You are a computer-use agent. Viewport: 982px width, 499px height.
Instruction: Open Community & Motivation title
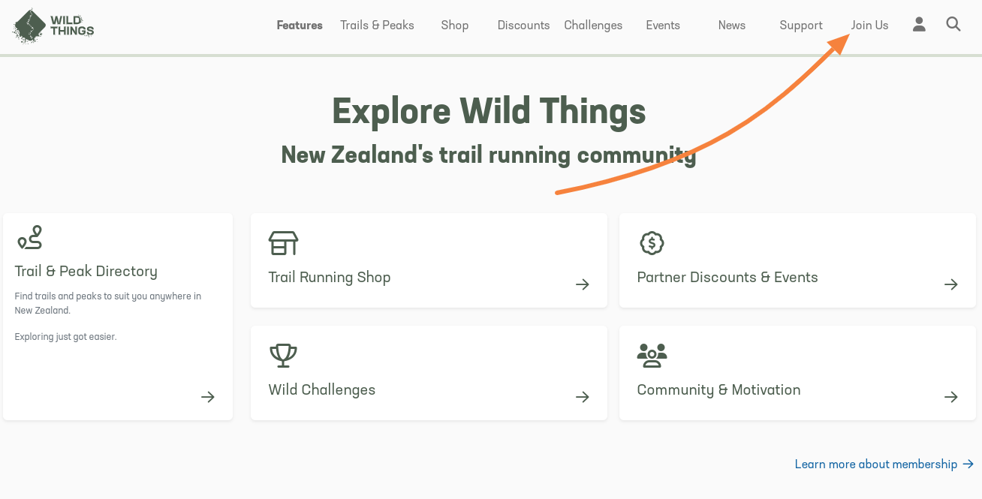(719, 390)
